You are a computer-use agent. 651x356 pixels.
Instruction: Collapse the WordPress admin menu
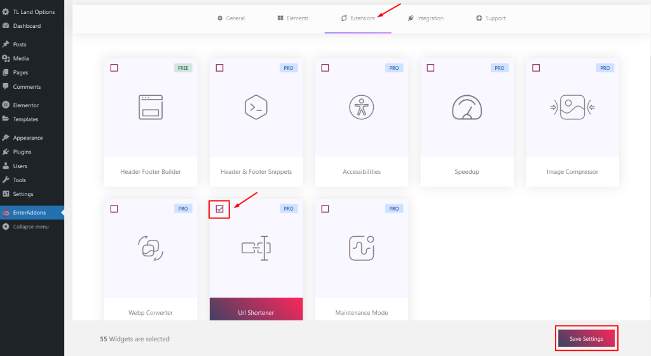click(x=32, y=227)
